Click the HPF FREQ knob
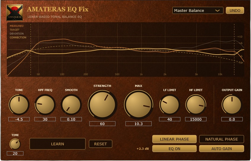This screenshot has width=251, height=161. click(x=45, y=105)
